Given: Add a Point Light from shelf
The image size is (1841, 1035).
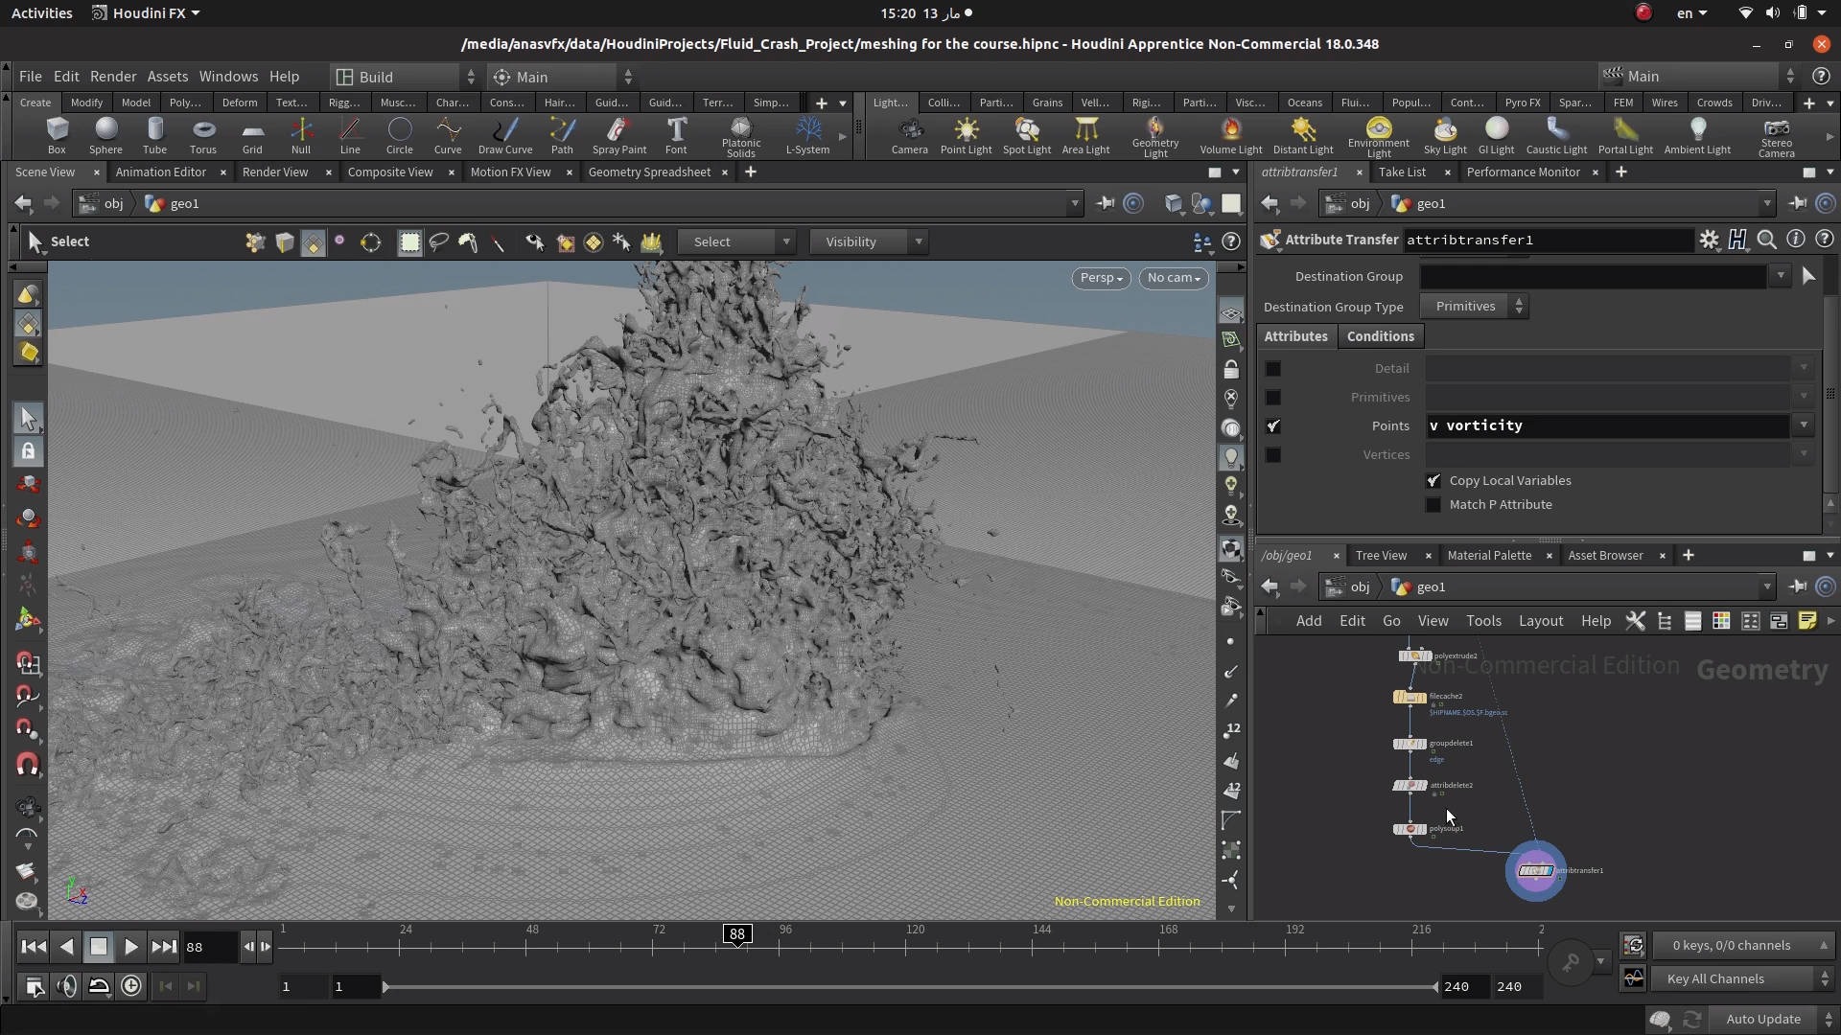Looking at the screenshot, I should 966,135.
